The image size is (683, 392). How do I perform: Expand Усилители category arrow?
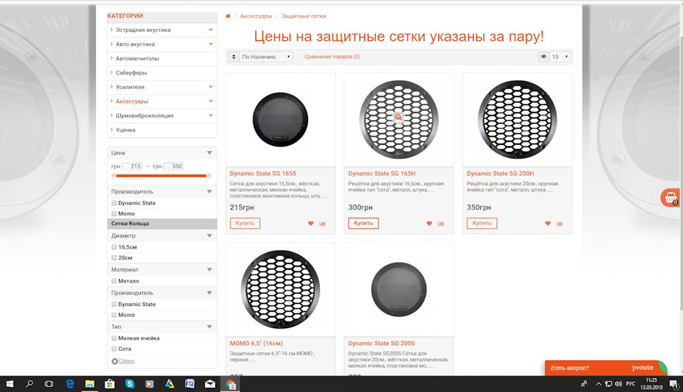coord(211,87)
